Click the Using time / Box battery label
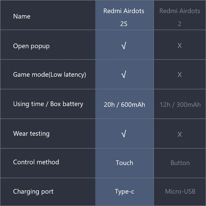 pyautogui.click(x=48, y=104)
